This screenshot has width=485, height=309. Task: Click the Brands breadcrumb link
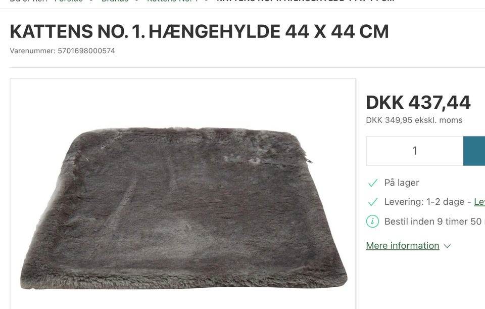[x=115, y=1]
